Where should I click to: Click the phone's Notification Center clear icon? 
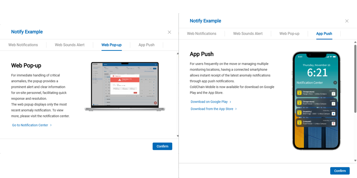335,83
